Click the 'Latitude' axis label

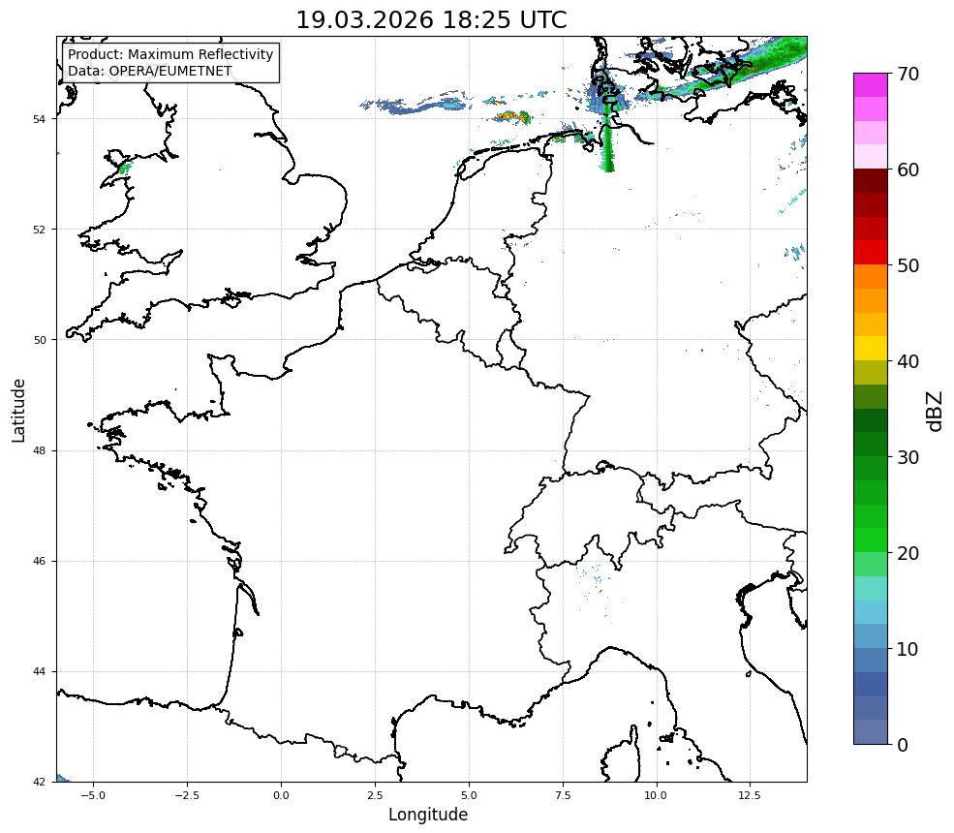pos(18,410)
